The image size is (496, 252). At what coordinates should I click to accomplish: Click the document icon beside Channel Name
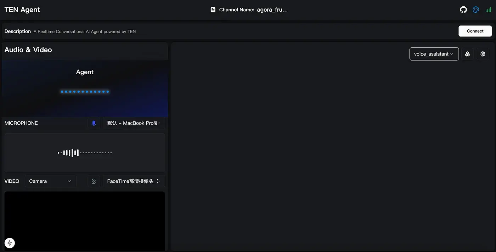213,10
